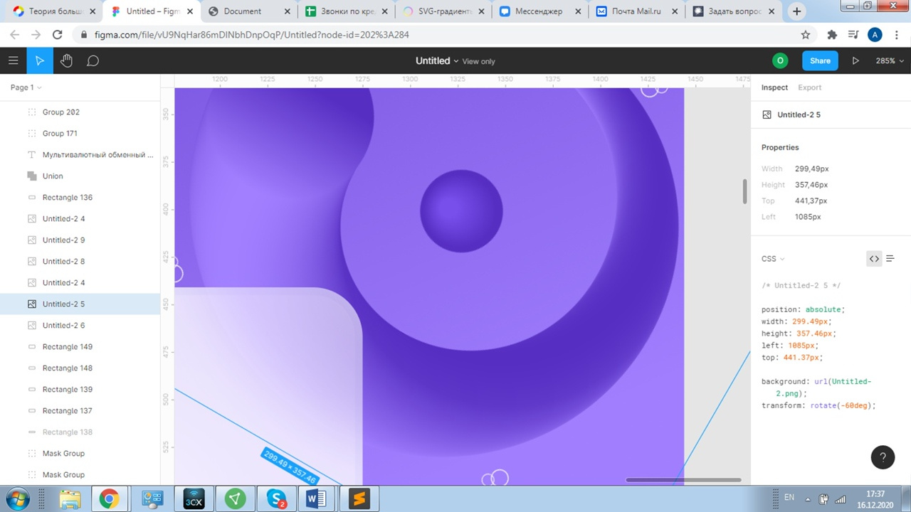Select the Move tool arrow
911x512 pixels.
click(40, 61)
